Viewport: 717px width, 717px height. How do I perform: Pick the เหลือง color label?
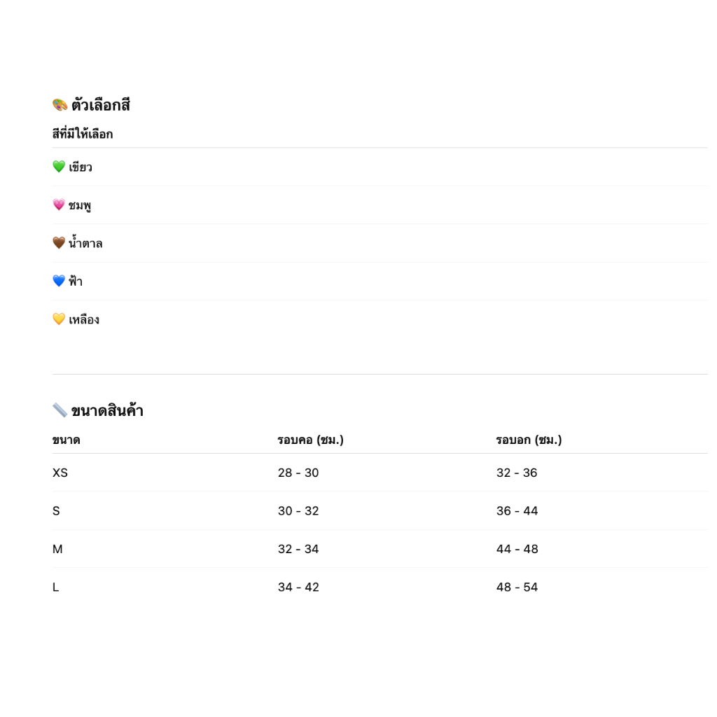(x=84, y=319)
